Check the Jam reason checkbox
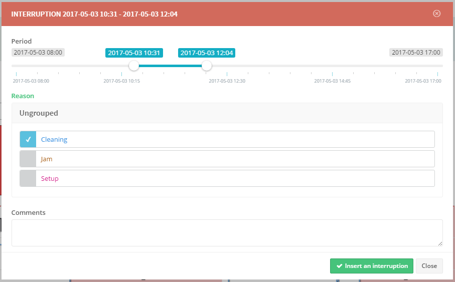Viewport: 455px width, 282px height. pos(28,159)
